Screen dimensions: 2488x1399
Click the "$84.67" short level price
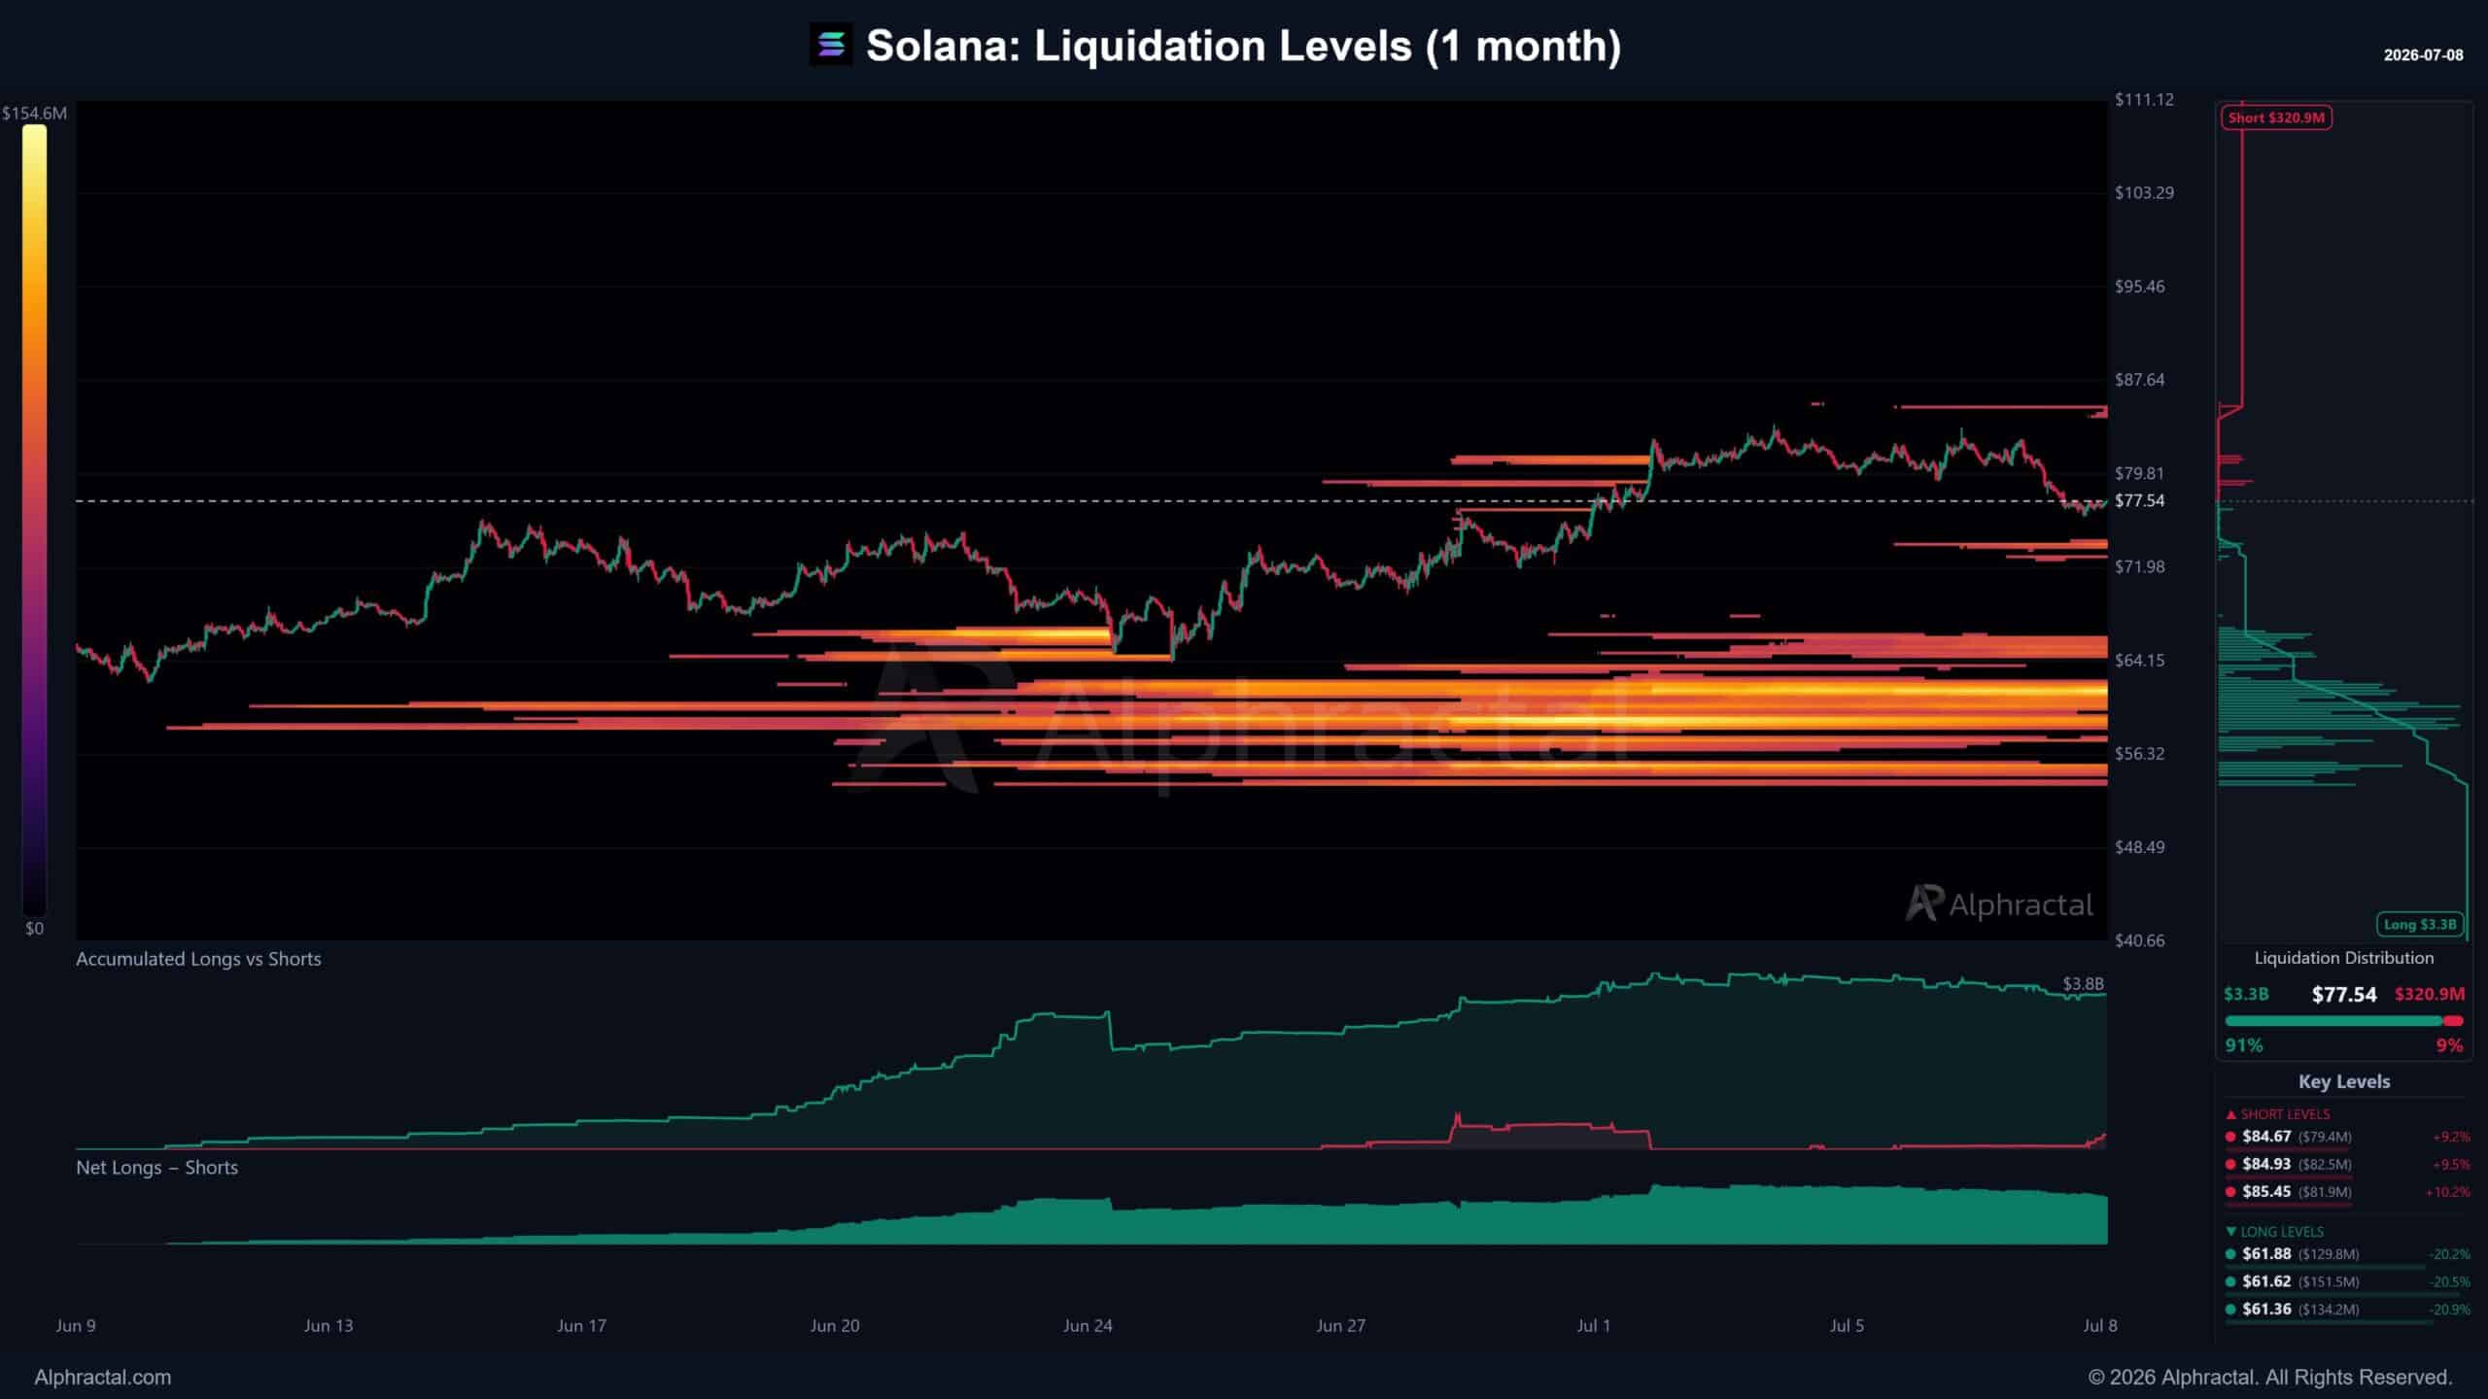click(x=2266, y=1137)
